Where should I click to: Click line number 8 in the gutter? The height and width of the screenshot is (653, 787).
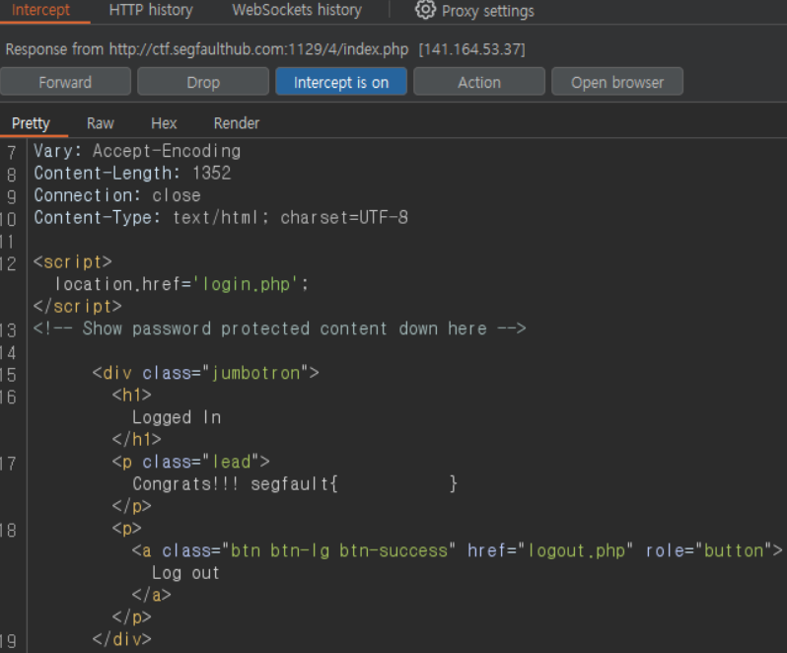click(x=12, y=175)
